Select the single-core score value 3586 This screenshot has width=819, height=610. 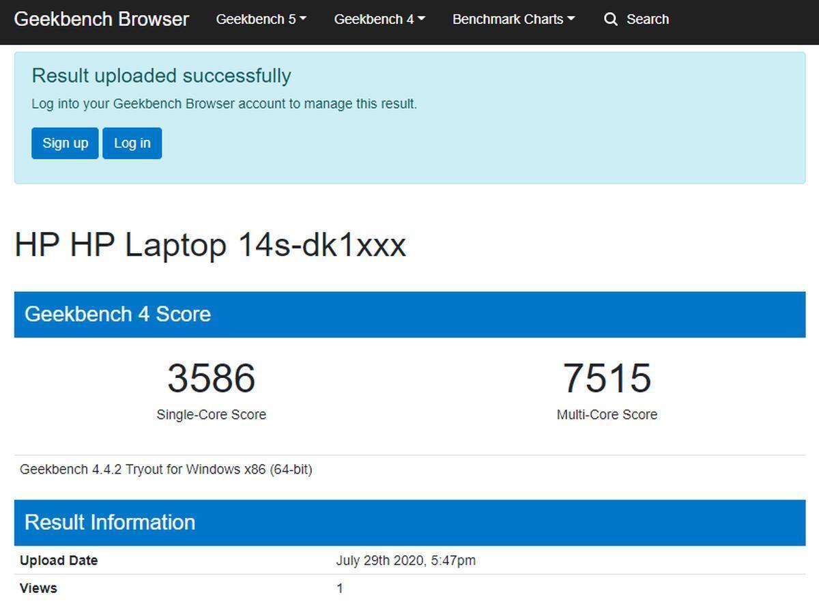212,378
